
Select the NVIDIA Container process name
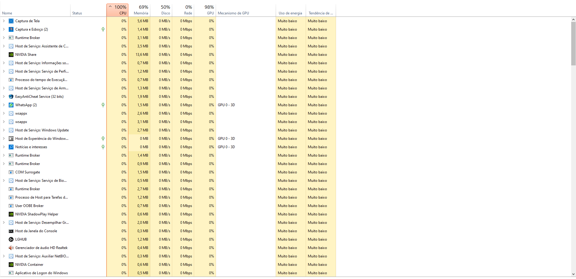point(29,265)
